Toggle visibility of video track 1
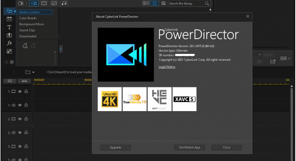The image size is (296, 161). 20,91
